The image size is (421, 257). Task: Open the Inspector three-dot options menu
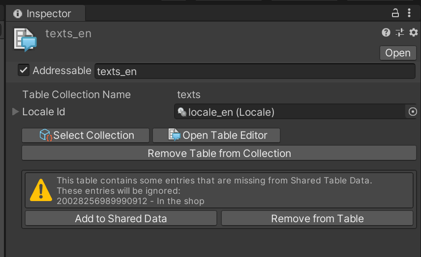pyautogui.click(x=409, y=13)
